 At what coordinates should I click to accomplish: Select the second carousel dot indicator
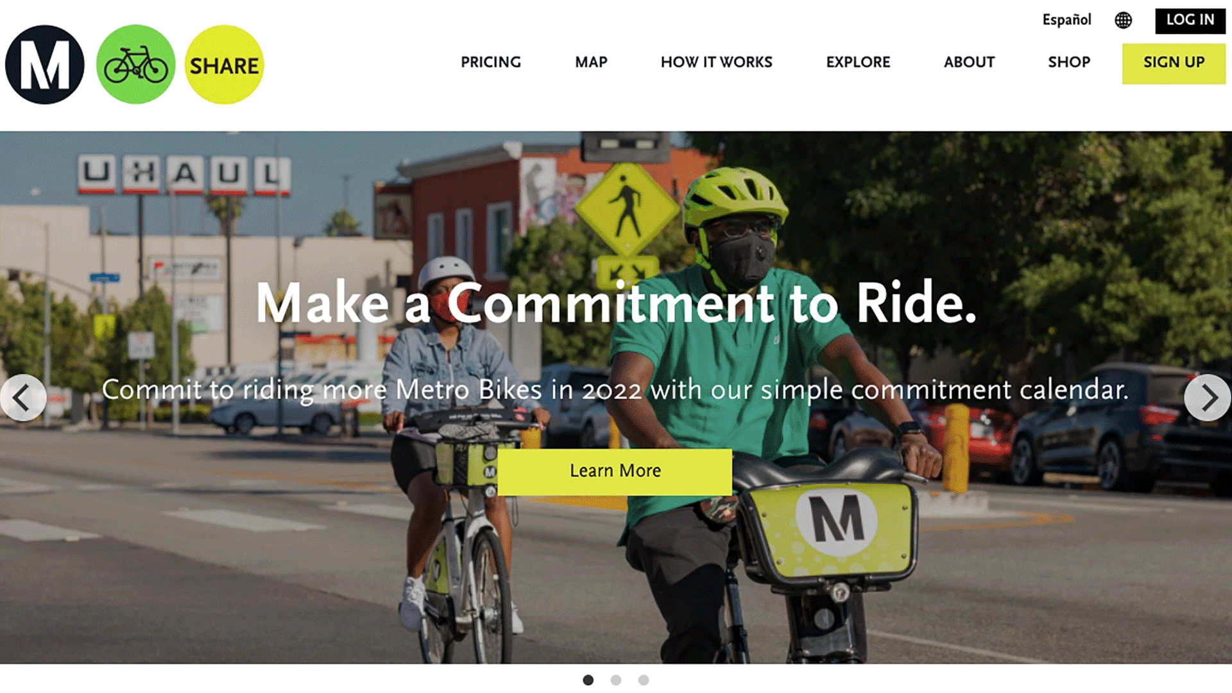click(616, 680)
